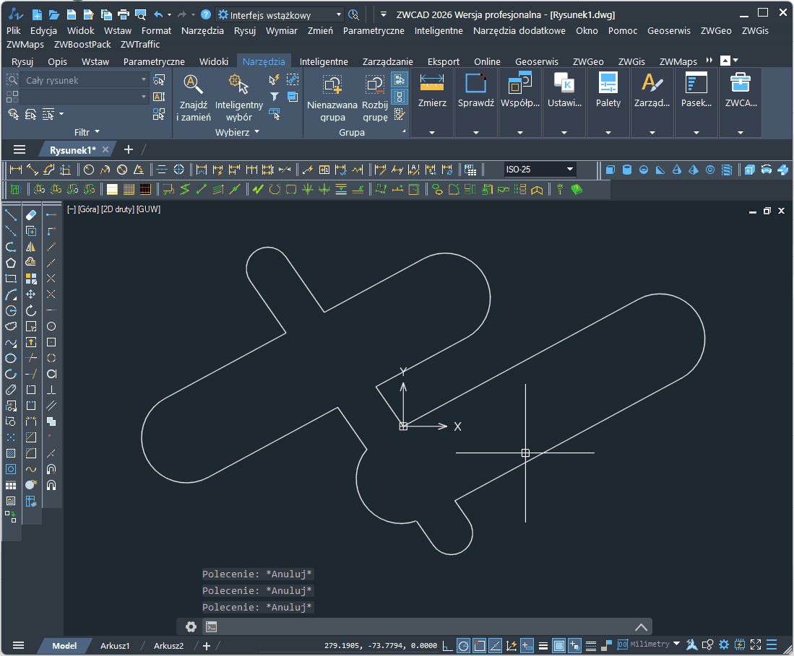The width and height of the screenshot is (794, 656).
Task: Open the ISO-25 dimension style dropdown
Action: tap(570, 170)
